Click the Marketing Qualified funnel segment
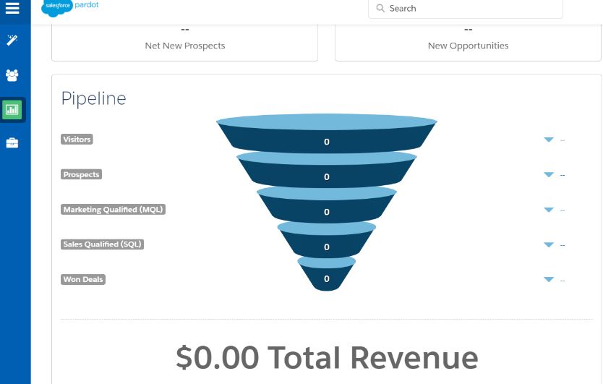 [x=327, y=205]
